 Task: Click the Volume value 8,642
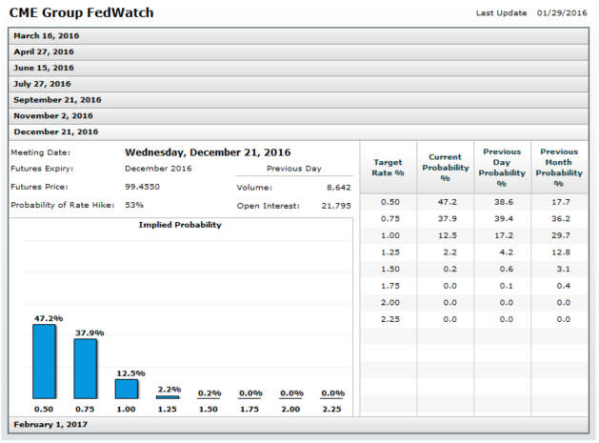coord(338,188)
